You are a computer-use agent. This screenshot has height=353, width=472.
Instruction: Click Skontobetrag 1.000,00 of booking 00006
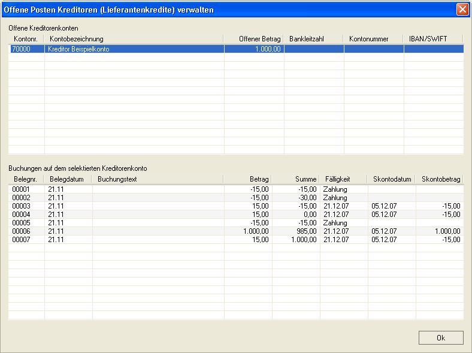click(x=447, y=231)
